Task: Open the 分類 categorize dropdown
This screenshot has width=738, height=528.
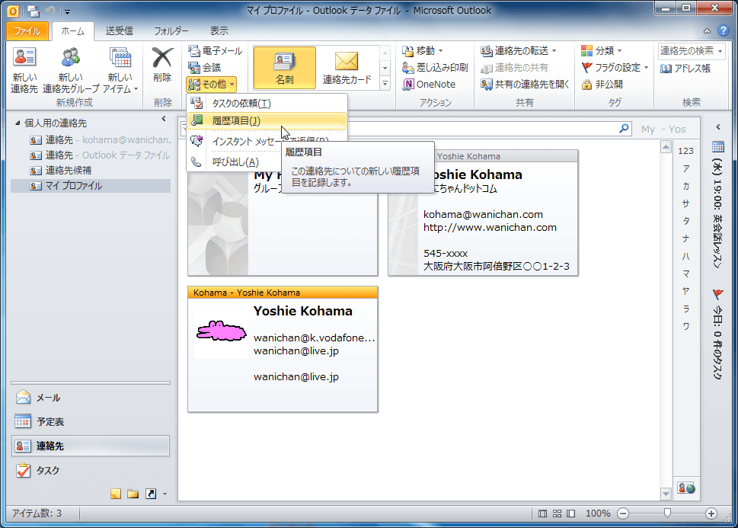Action: (x=602, y=50)
